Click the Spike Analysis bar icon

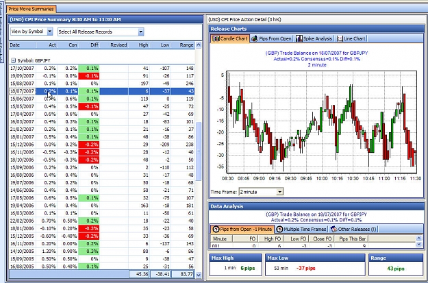click(x=299, y=38)
